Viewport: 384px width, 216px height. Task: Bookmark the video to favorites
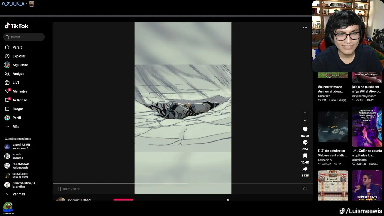(305, 156)
